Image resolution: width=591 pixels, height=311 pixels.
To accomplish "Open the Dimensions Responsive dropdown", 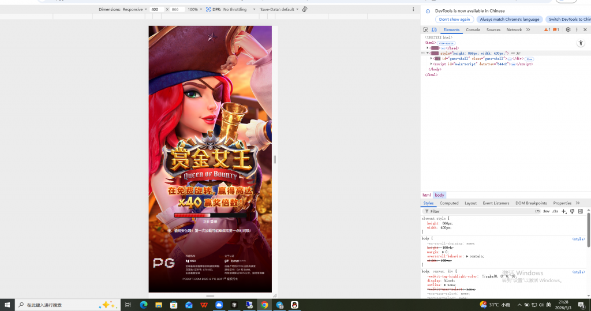I will click(x=134, y=9).
